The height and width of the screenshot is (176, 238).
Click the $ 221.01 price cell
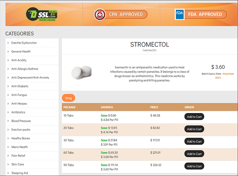(155, 153)
